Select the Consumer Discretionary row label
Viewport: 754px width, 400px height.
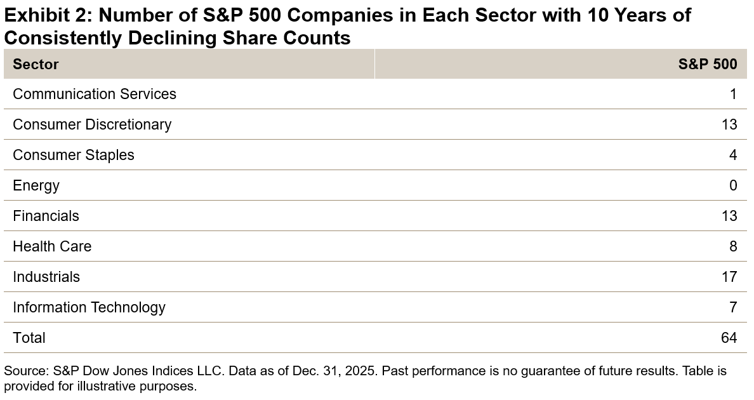(92, 124)
